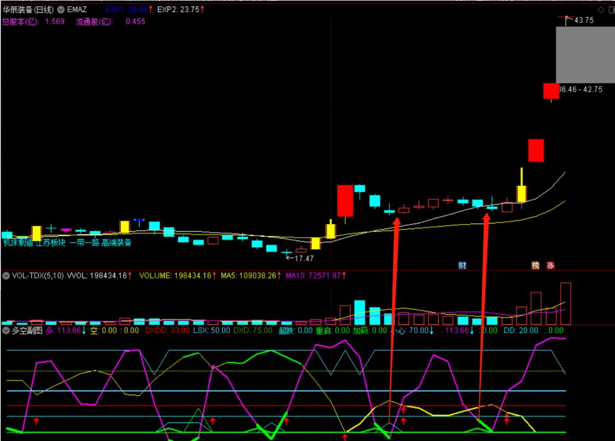Screen dimensions: 615x441
Task: Click the 空: 0.00 reading
Action: 103,331
